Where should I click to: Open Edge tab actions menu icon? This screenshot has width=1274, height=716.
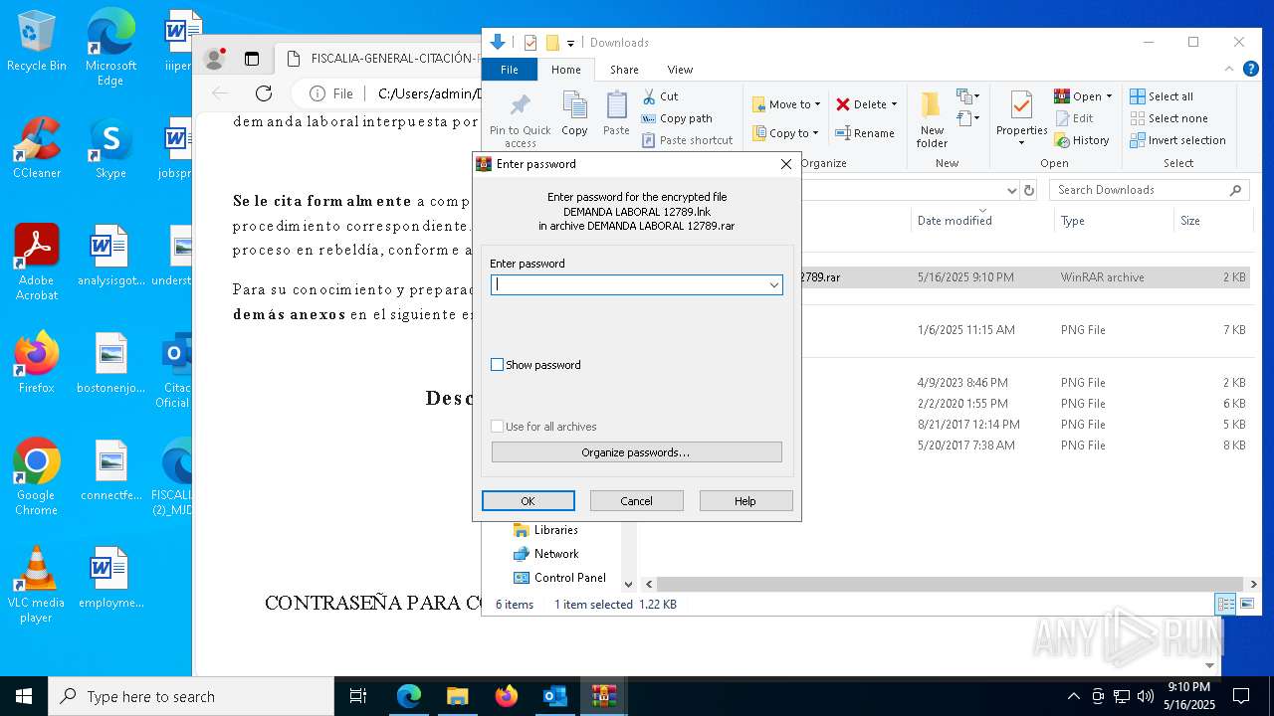pyautogui.click(x=252, y=59)
